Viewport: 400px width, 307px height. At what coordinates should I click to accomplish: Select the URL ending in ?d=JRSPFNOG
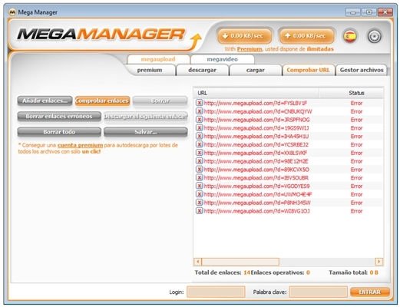[256, 120]
